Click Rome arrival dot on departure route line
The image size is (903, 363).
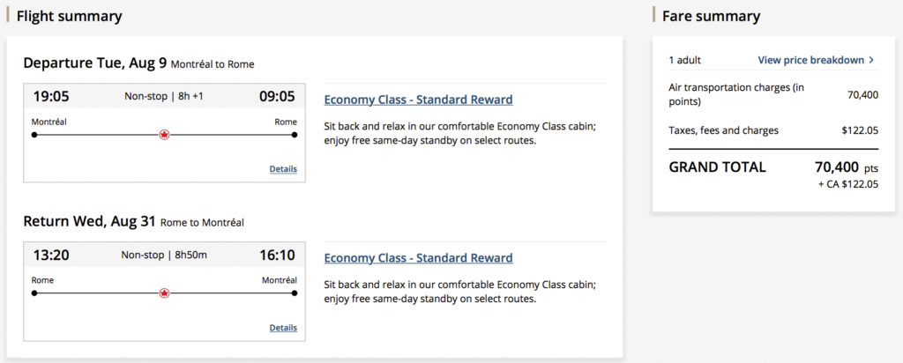click(x=295, y=135)
